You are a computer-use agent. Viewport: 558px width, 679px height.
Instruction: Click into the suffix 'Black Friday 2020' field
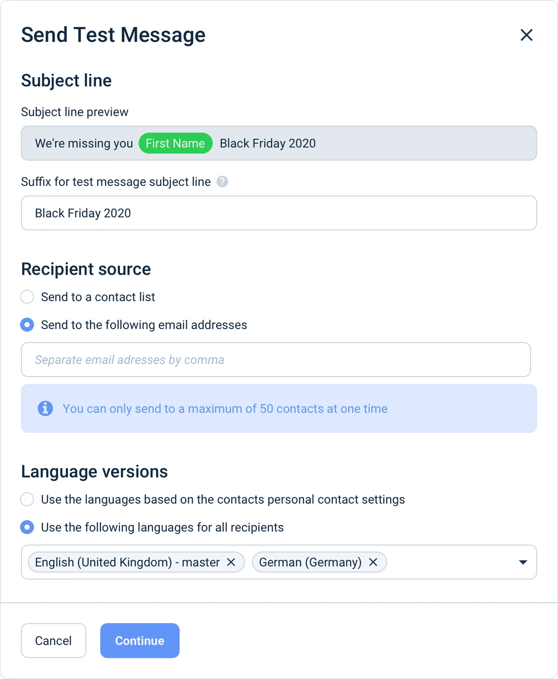click(279, 213)
